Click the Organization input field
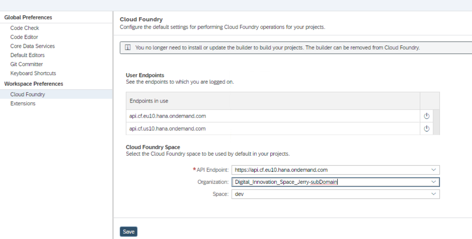 (329, 182)
